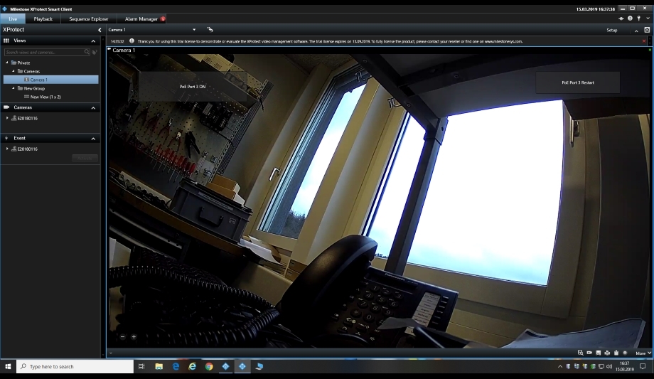
Task: Open the help question mark icon
Action: point(630,18)
